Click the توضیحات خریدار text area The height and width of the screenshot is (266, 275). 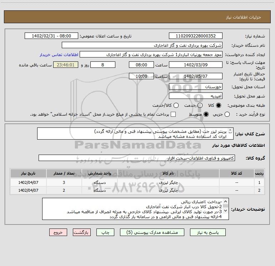point(135,209)
